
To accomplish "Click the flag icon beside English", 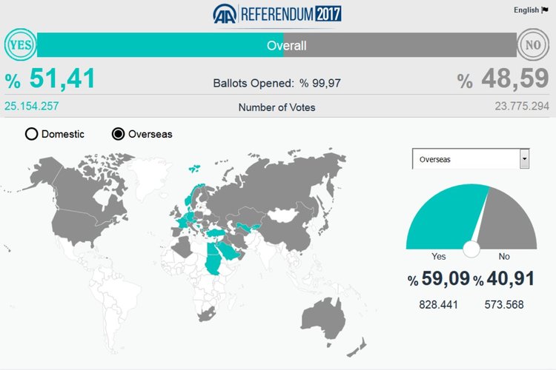I will [x=545, y=10].
